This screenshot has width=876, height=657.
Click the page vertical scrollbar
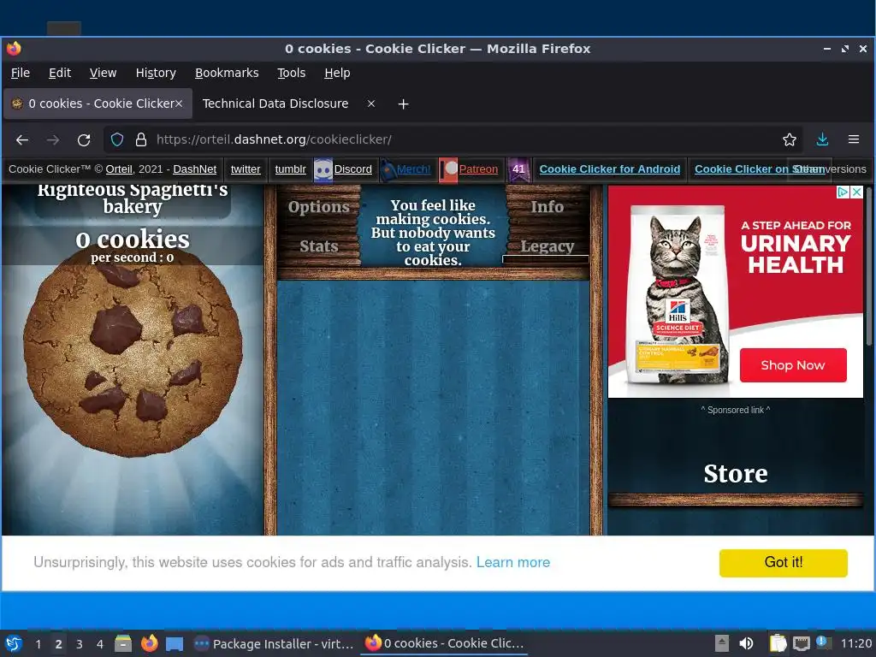(x=869, y=268)
